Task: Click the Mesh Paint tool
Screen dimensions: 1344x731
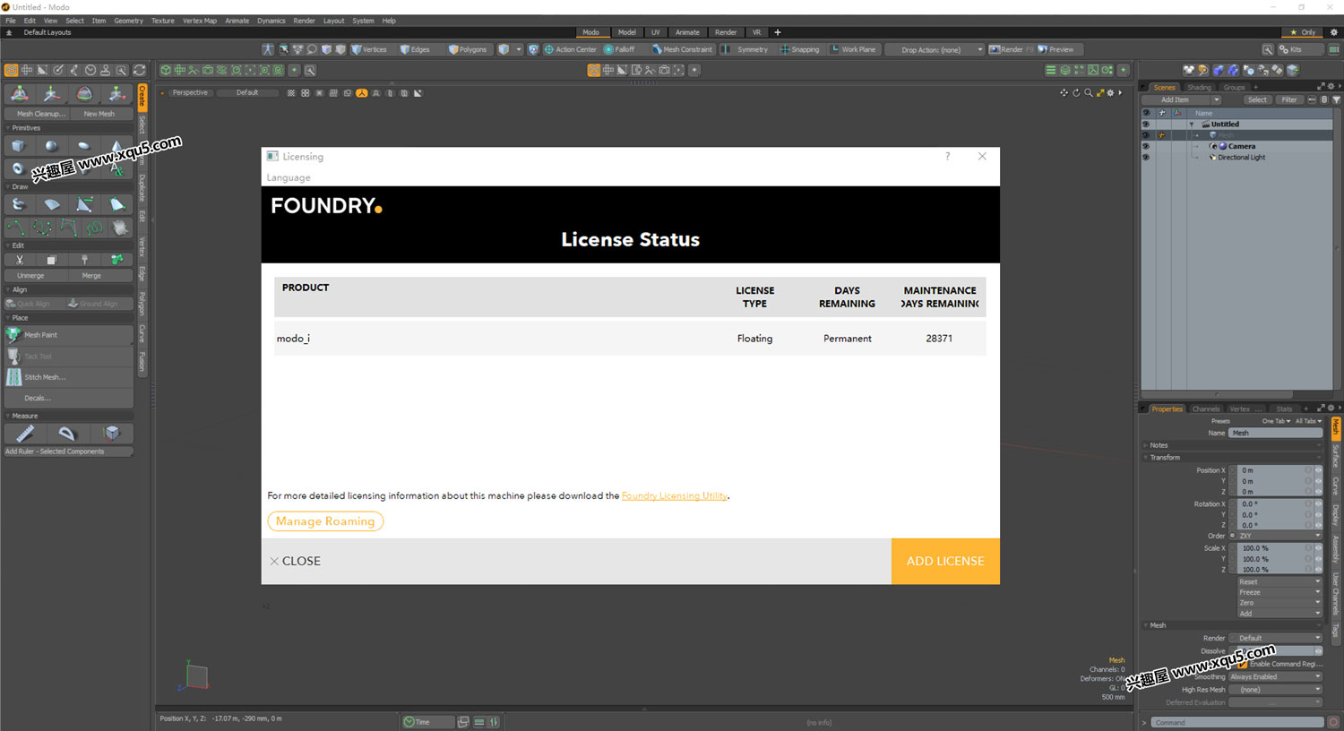Action: pos(69,335)
